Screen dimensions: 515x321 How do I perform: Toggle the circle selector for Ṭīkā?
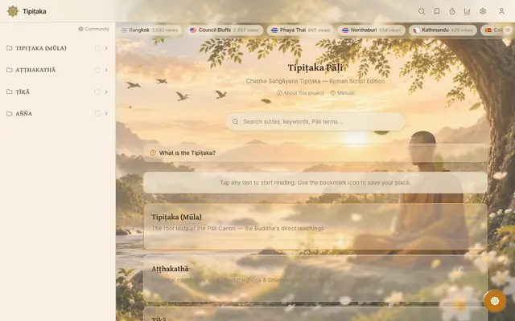(97, 91)
